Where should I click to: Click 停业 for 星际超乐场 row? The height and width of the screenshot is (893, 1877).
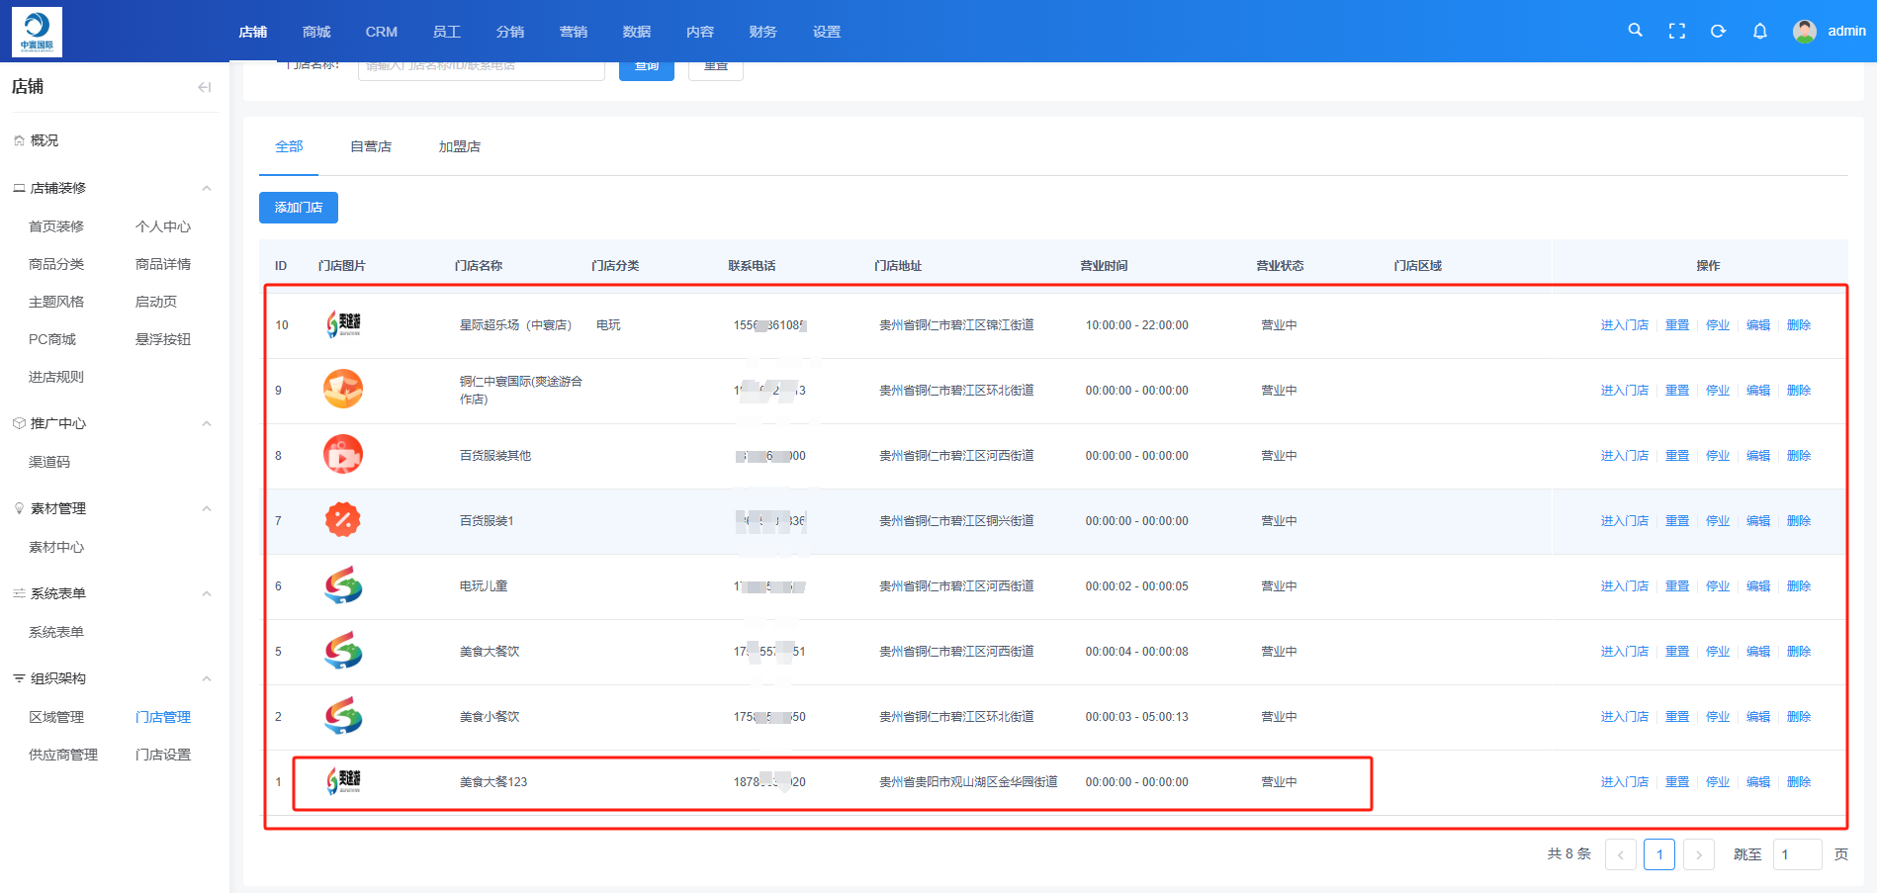pyautogui.click(x=1718, y=324)
